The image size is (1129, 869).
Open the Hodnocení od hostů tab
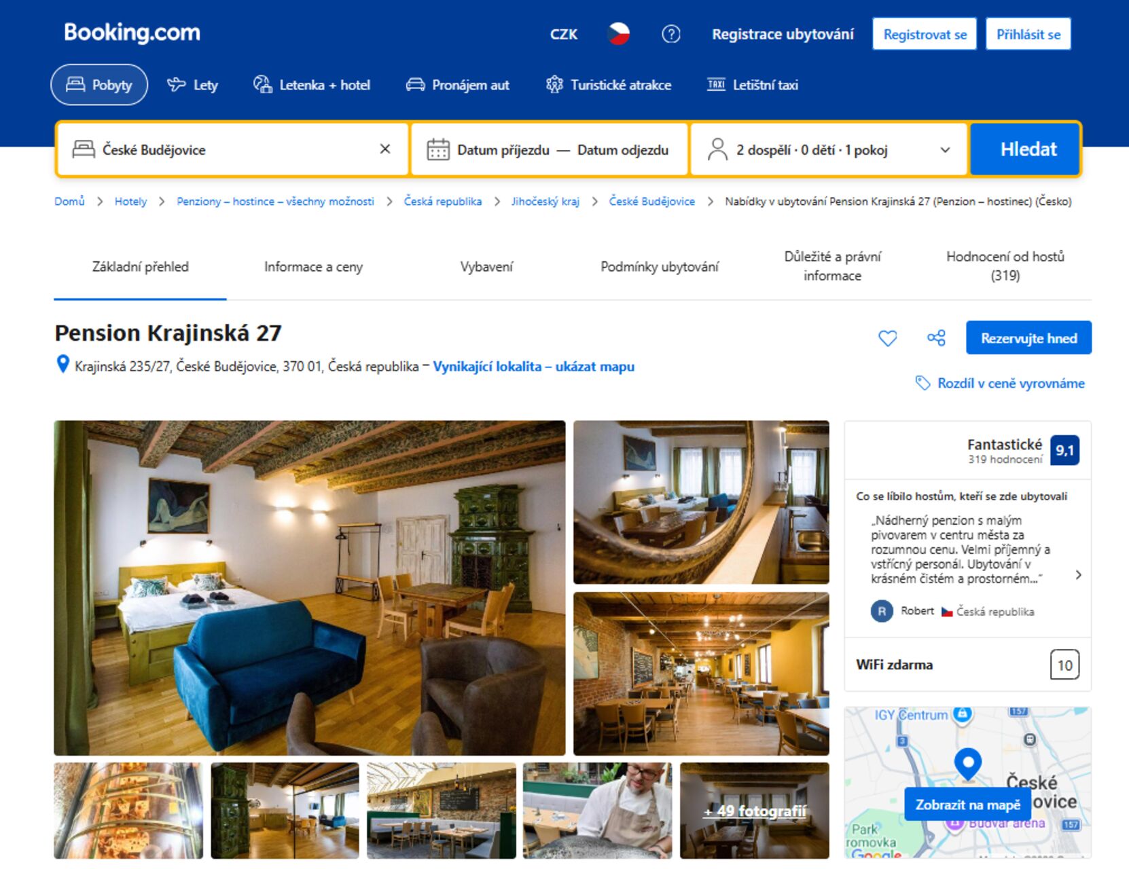[x=1005, y=266]
